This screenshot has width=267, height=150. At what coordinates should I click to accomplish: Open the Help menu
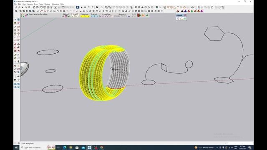tap(62, 4)
